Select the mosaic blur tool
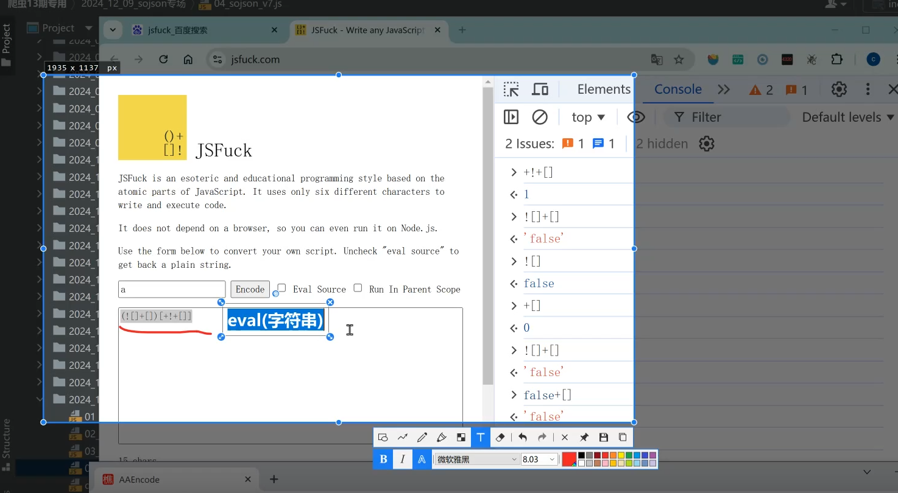This screenshot has height=493, width=898. pos(461,438)
